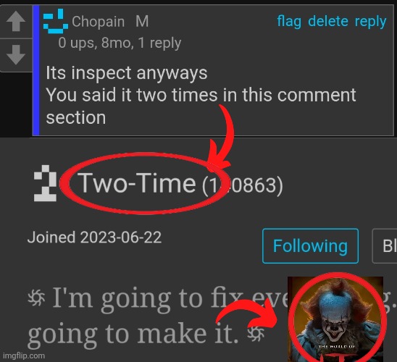The width and height of the screenshot is (397, 362).
Task: Click the partially visible Block button
Action: point(385,246)
